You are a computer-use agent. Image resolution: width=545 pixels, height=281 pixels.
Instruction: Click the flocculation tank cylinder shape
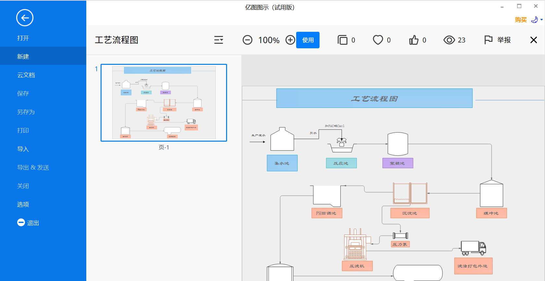(x=398, y=144)
